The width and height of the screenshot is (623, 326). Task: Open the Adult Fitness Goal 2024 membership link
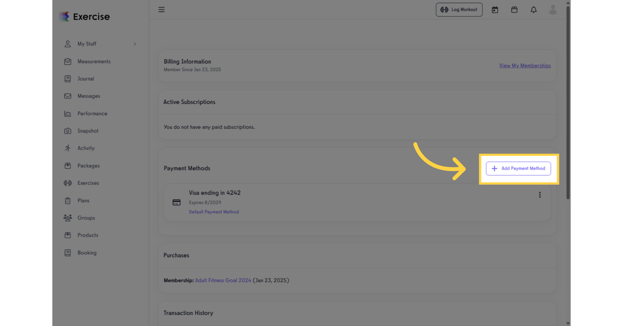pyautogui.click(x=223, y=280)
